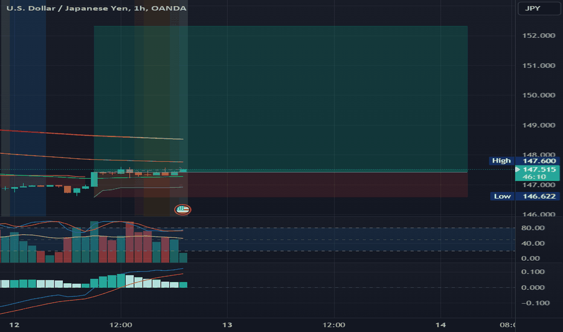
Task: Click the 80.00 oscillator scale value
Action: click(533, 228)
